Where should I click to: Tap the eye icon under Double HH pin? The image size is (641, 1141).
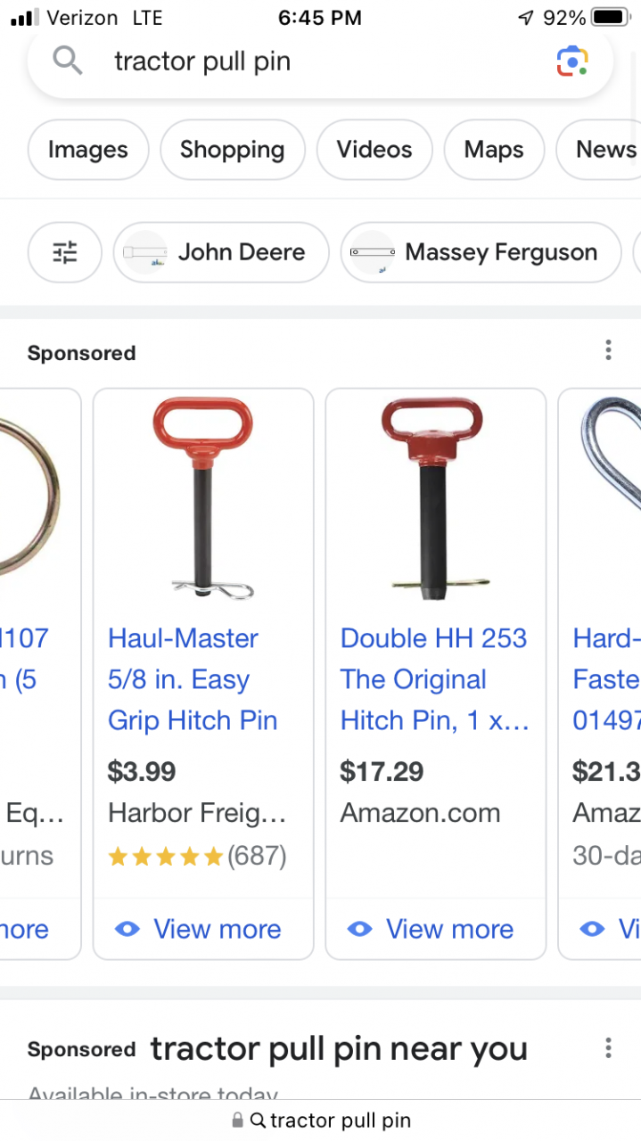360,929
